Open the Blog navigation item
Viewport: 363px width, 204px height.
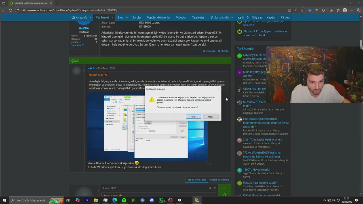pos(121,18)
